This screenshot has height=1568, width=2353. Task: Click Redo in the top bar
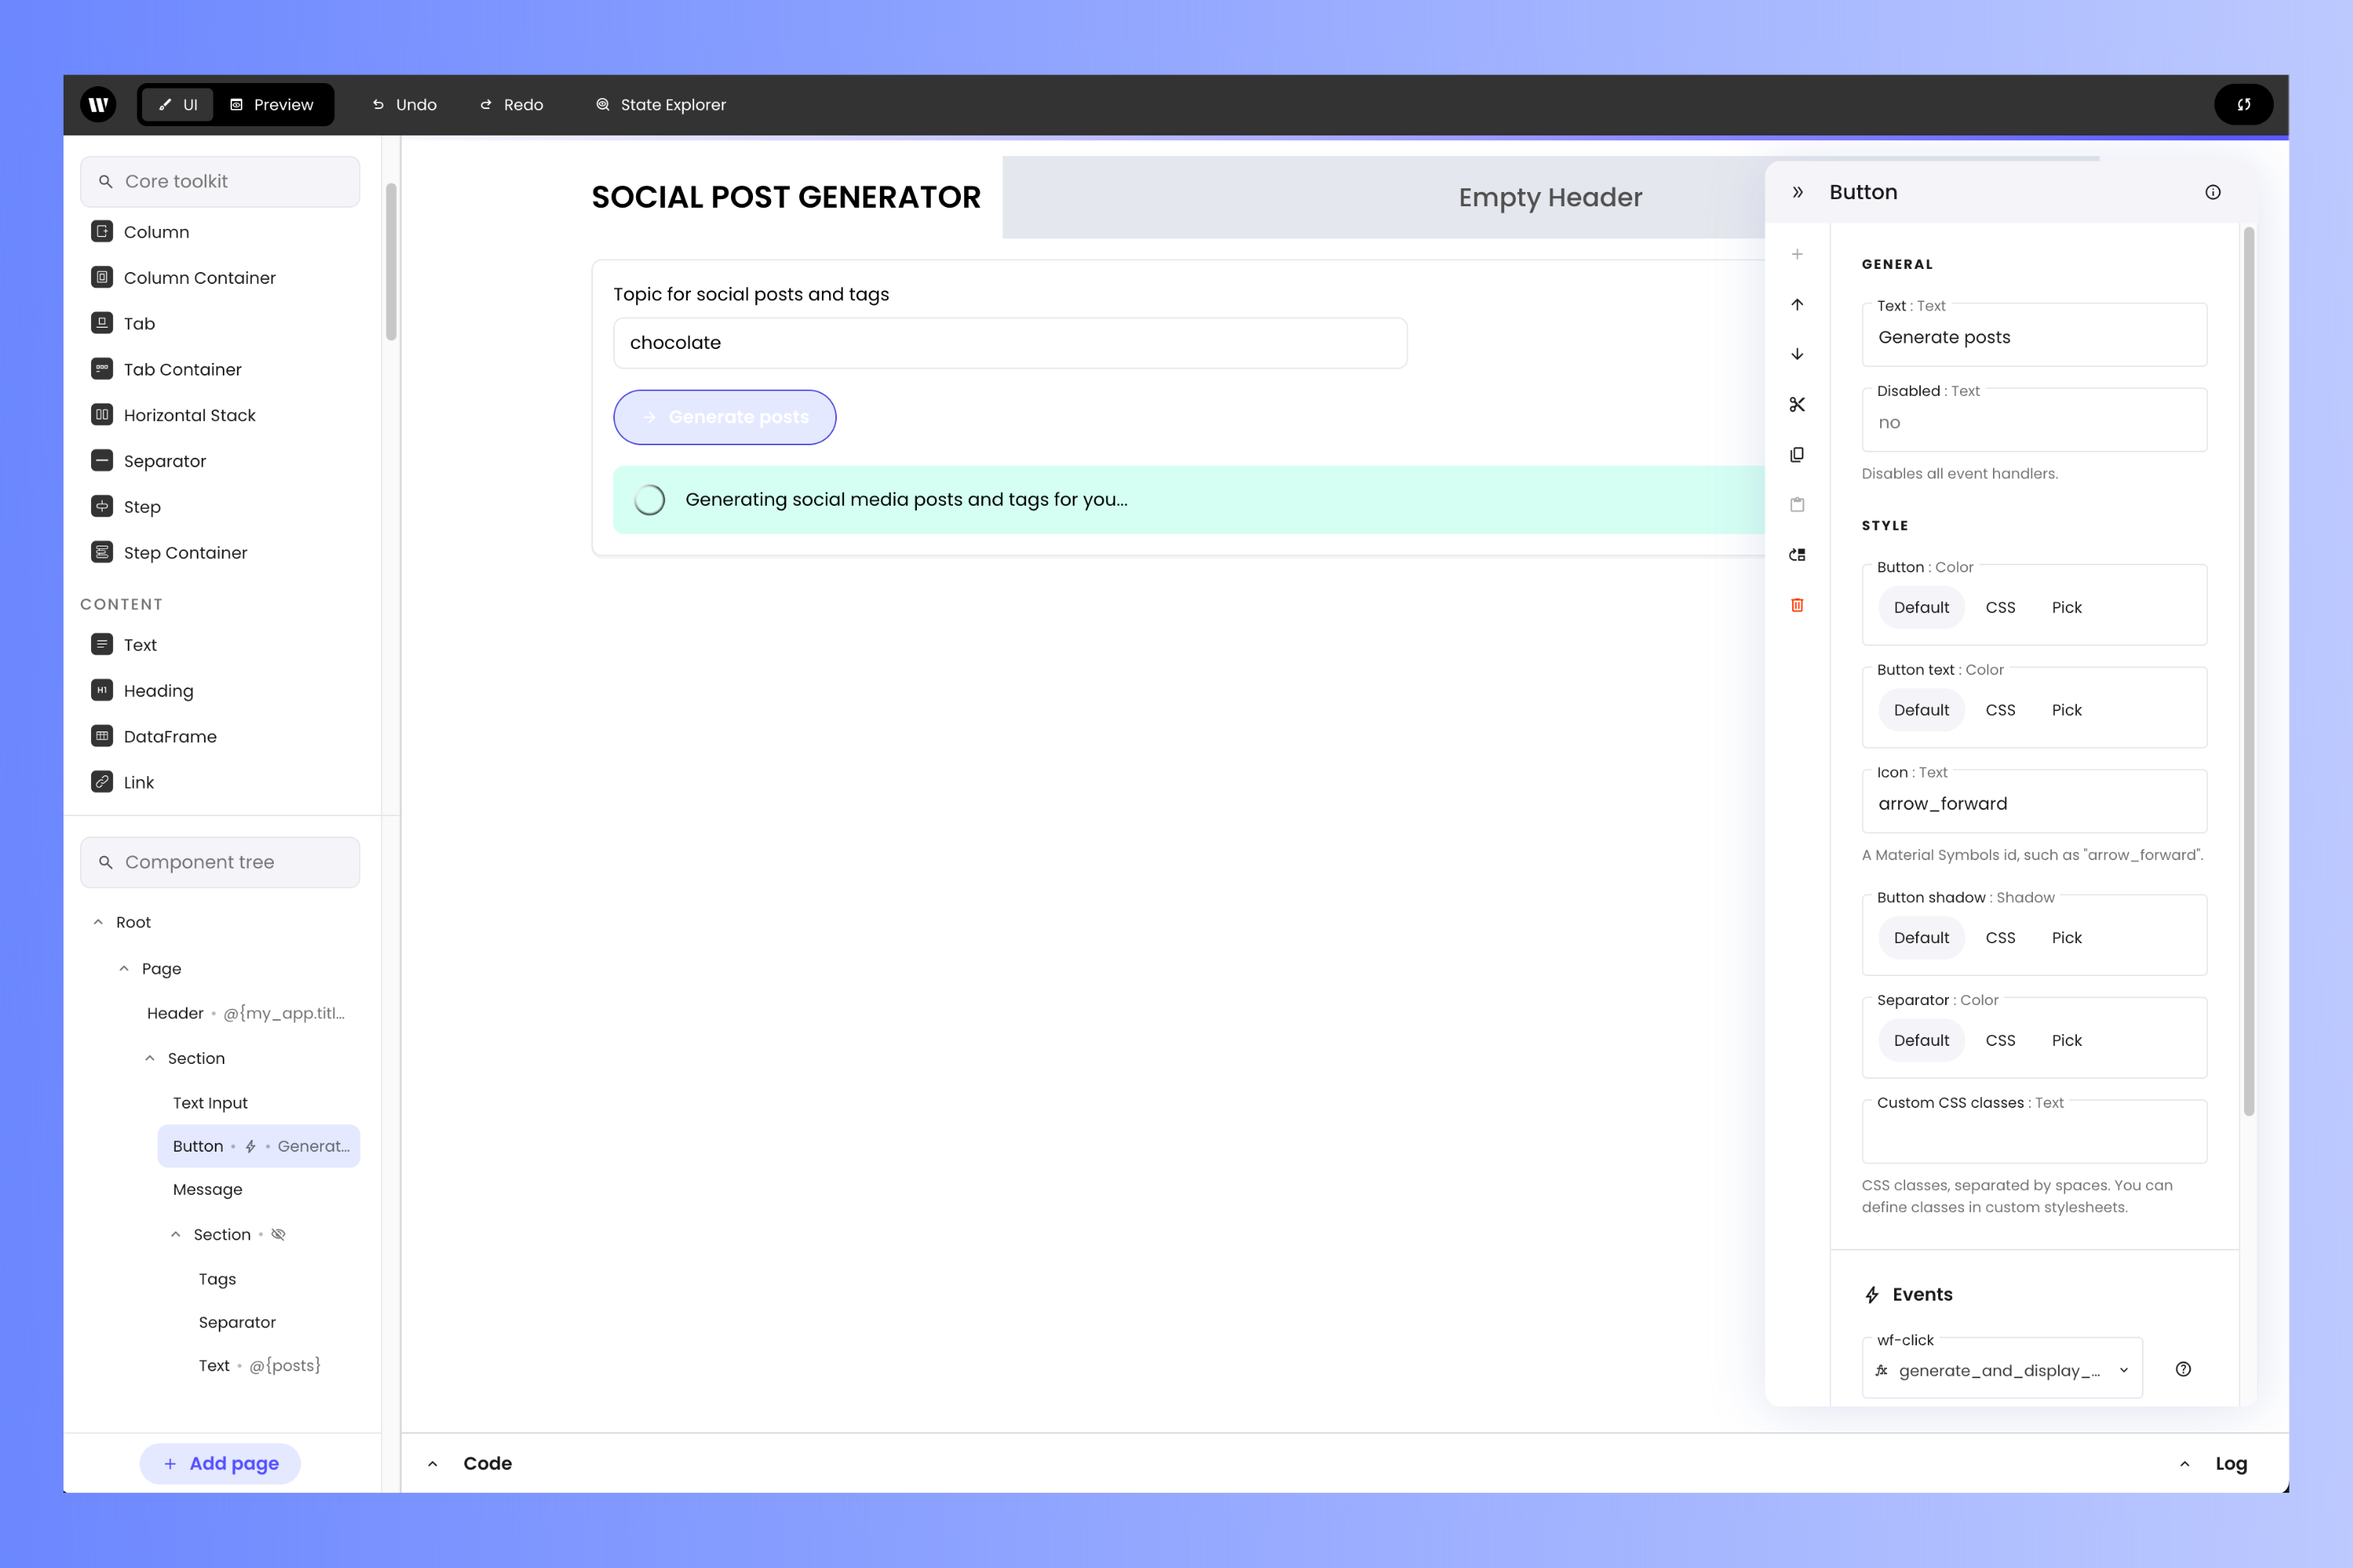pyautogui.click(x=511, y=104)
